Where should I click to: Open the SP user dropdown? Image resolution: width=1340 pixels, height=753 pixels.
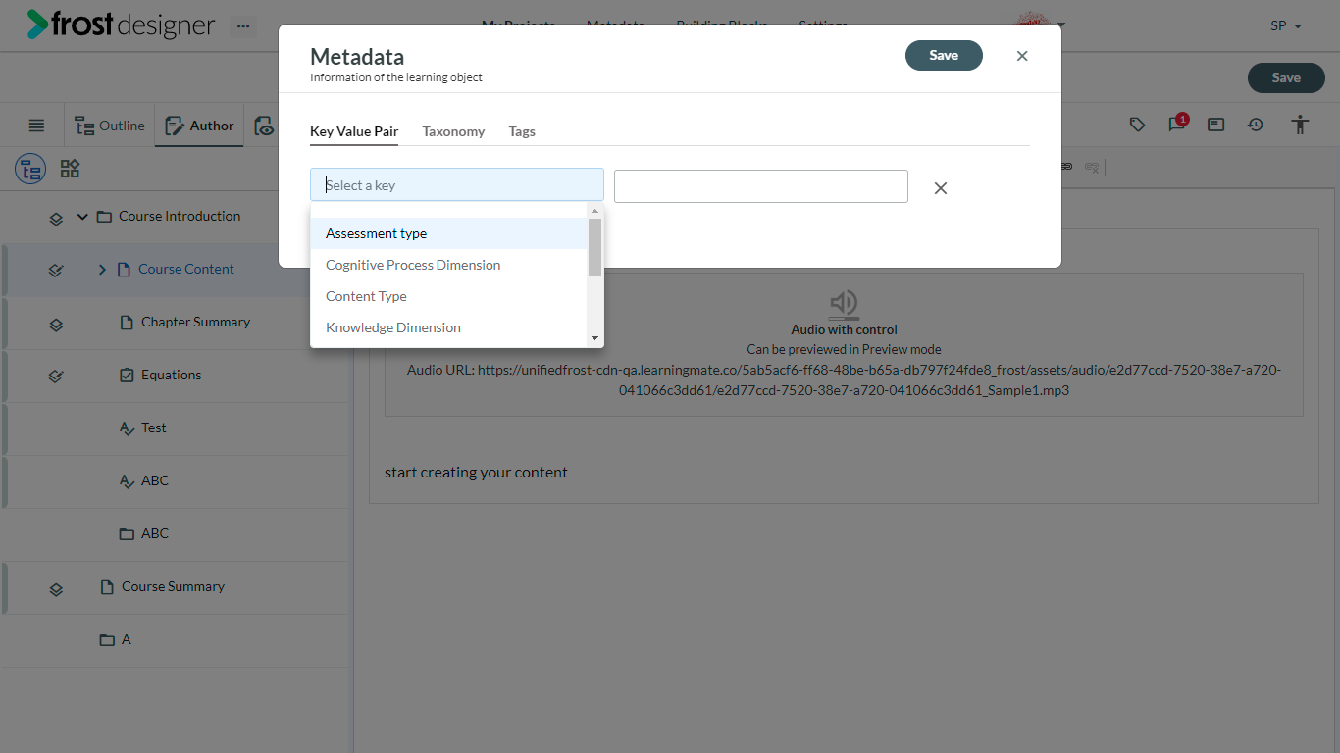tap(1285, 26)
